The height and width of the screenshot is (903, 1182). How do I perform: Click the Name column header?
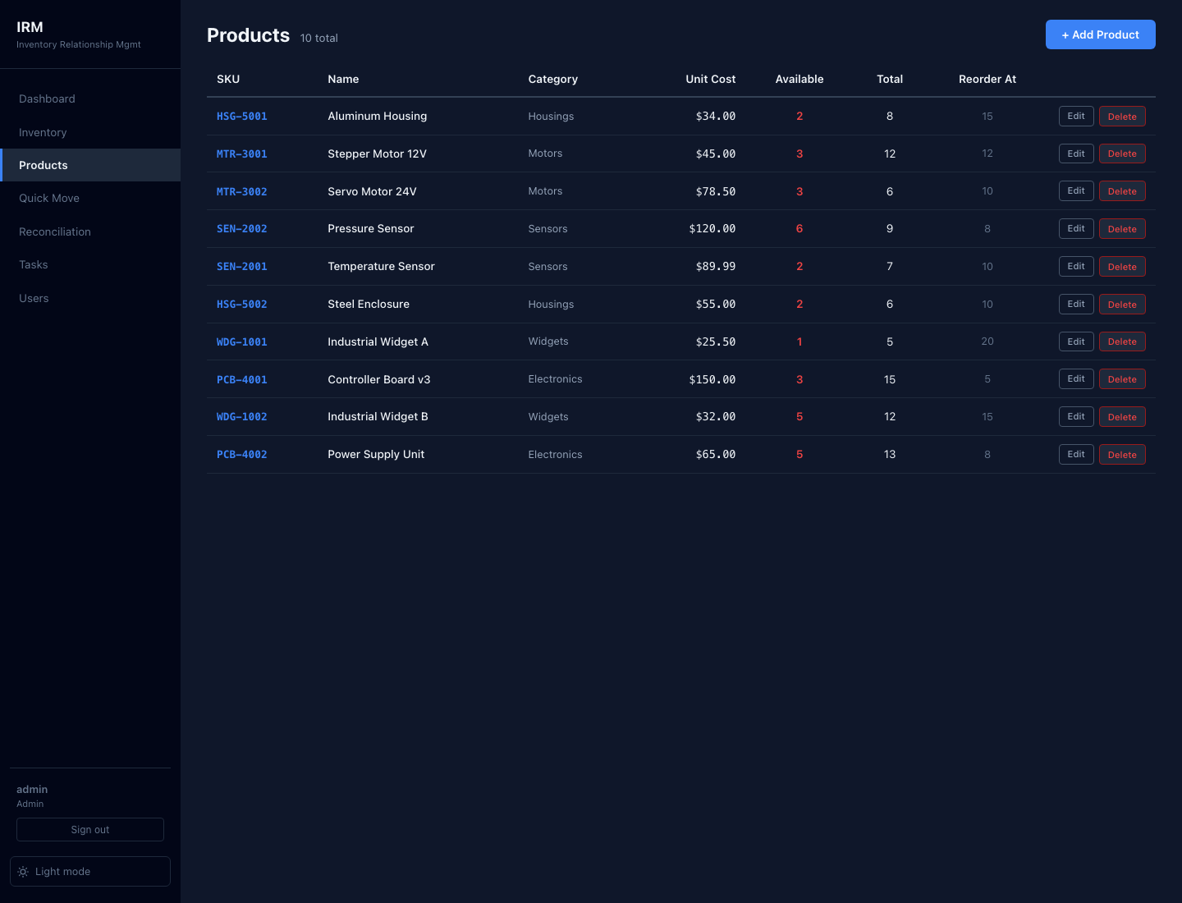pyautogui.click(x=343, y=79)
